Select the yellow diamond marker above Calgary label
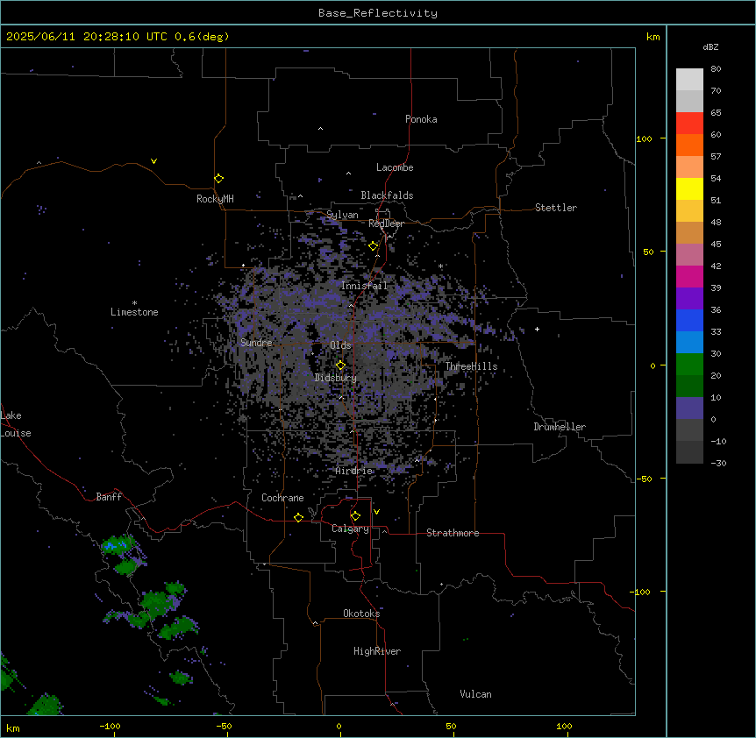Image resolution: width=756 pixels, height=738 pixels. (355, 516)
